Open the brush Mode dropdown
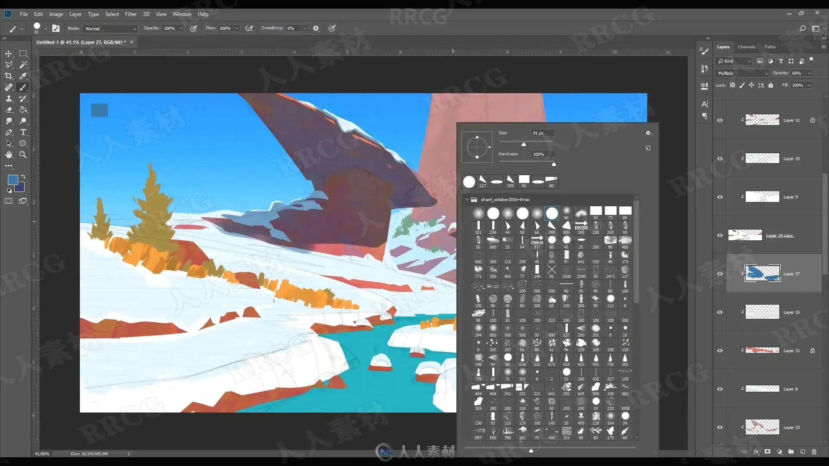This screenshot has height=466, width=829. point(110,28)
